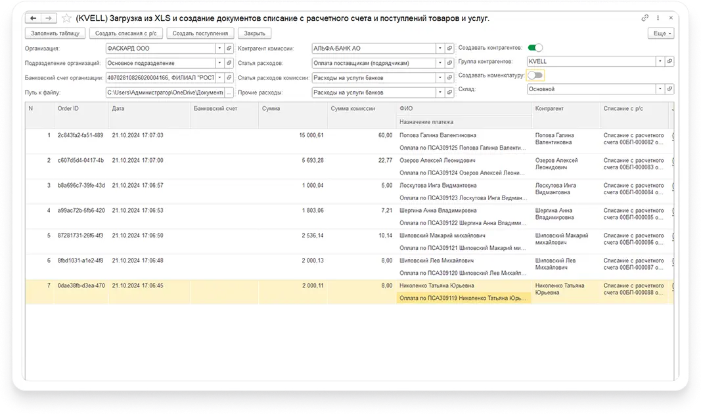Copy link to form with chain icon
Viewport: 701px width, 414px height.
tap(645, 18)
